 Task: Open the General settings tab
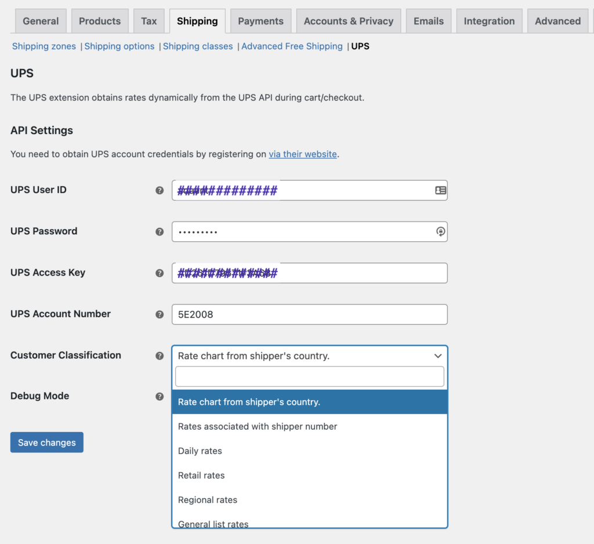click(41, 21)
